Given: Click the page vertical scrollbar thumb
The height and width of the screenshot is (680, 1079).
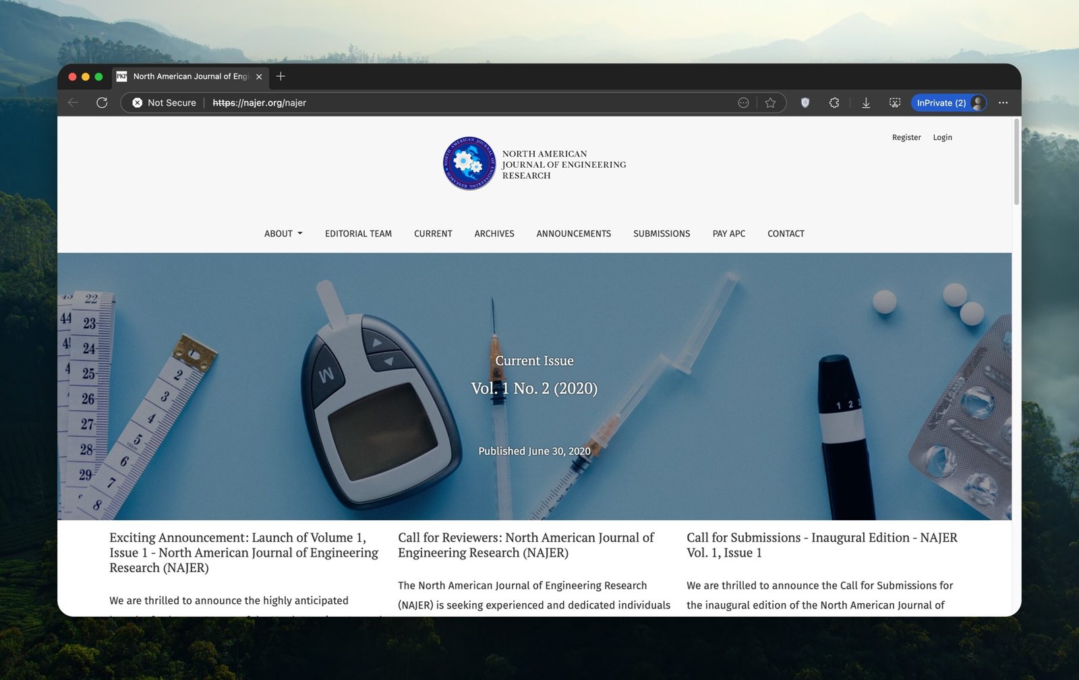Looking at the screenshot, I should 1016,162.
